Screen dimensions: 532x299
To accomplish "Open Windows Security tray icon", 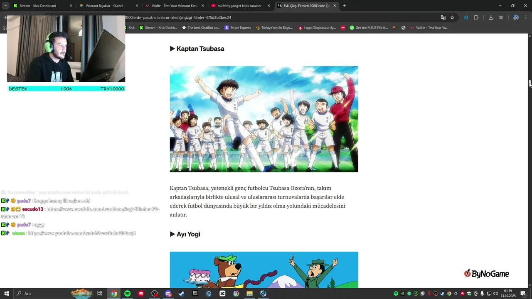I will 469,294.
